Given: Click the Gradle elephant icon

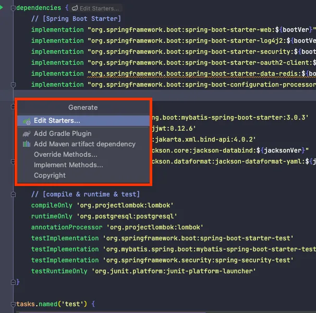Looking at the screenshot, I should 27,134.
